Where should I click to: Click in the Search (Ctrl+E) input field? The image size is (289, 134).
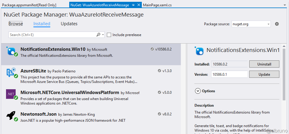tap(51, 35)
